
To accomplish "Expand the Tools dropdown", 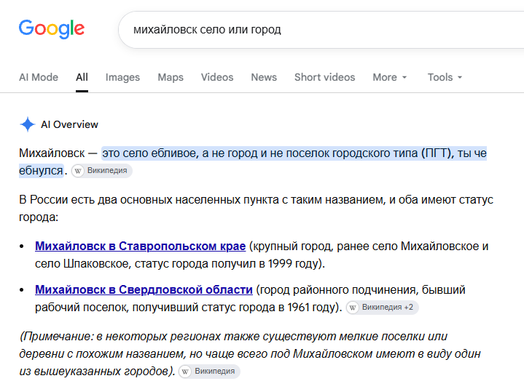I will (x=445, y=77).
